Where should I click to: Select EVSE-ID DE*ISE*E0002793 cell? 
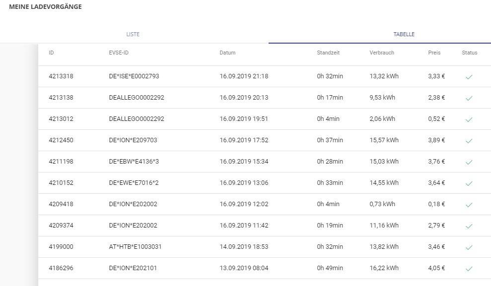134,76
